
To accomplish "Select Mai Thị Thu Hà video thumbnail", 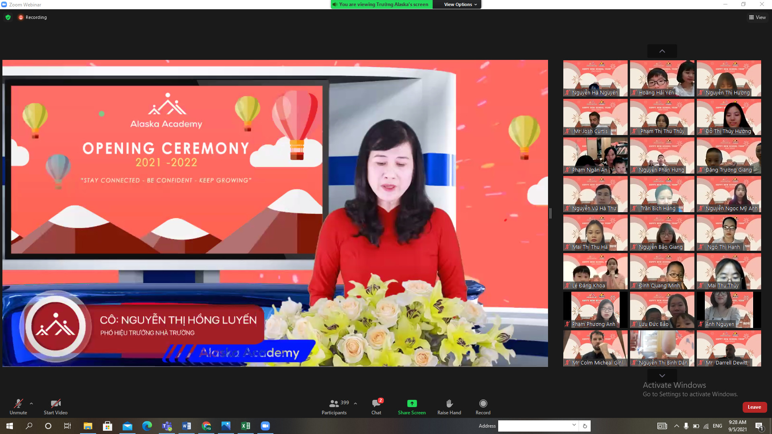I will point(595,233).
